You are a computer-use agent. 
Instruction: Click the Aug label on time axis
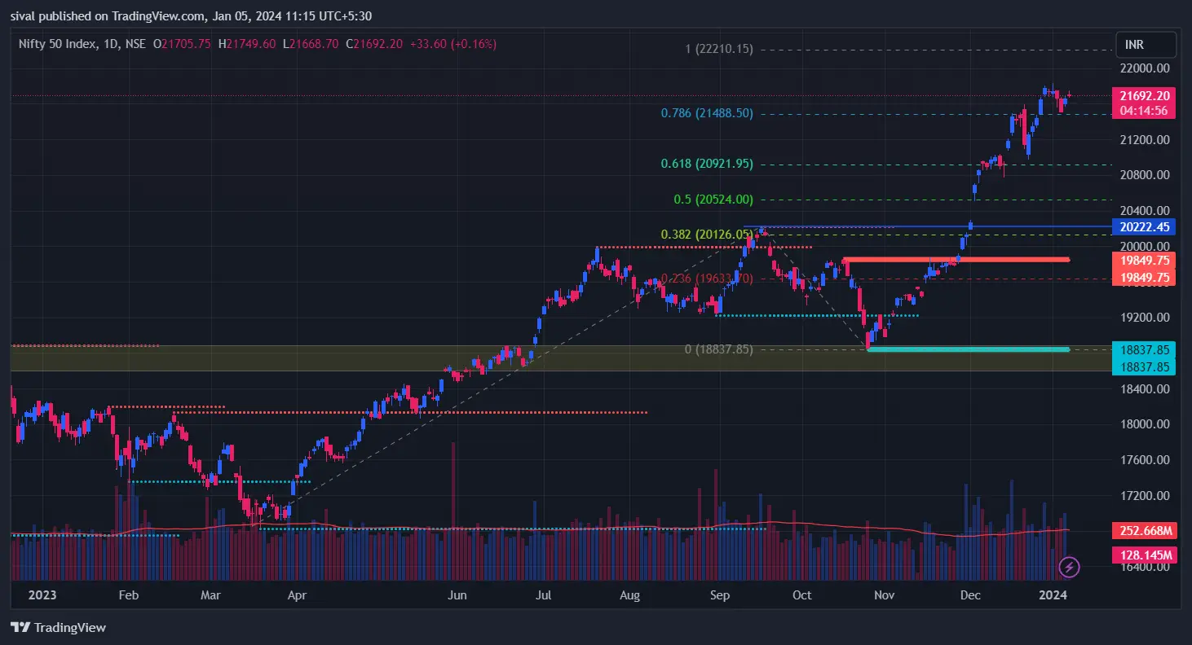[629, 595]
